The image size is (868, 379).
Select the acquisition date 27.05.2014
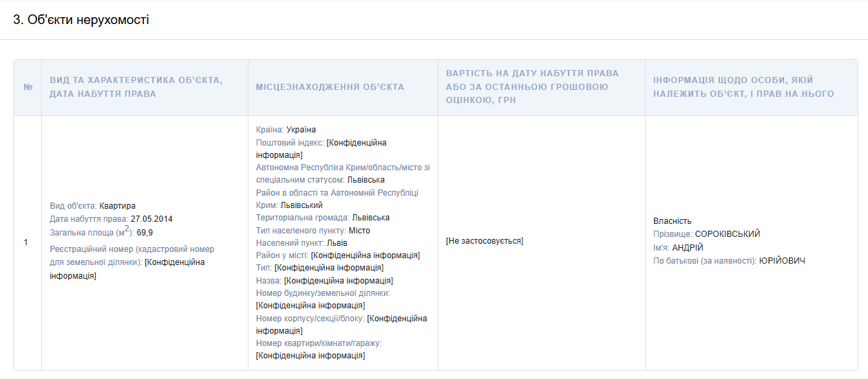(151, 219)
